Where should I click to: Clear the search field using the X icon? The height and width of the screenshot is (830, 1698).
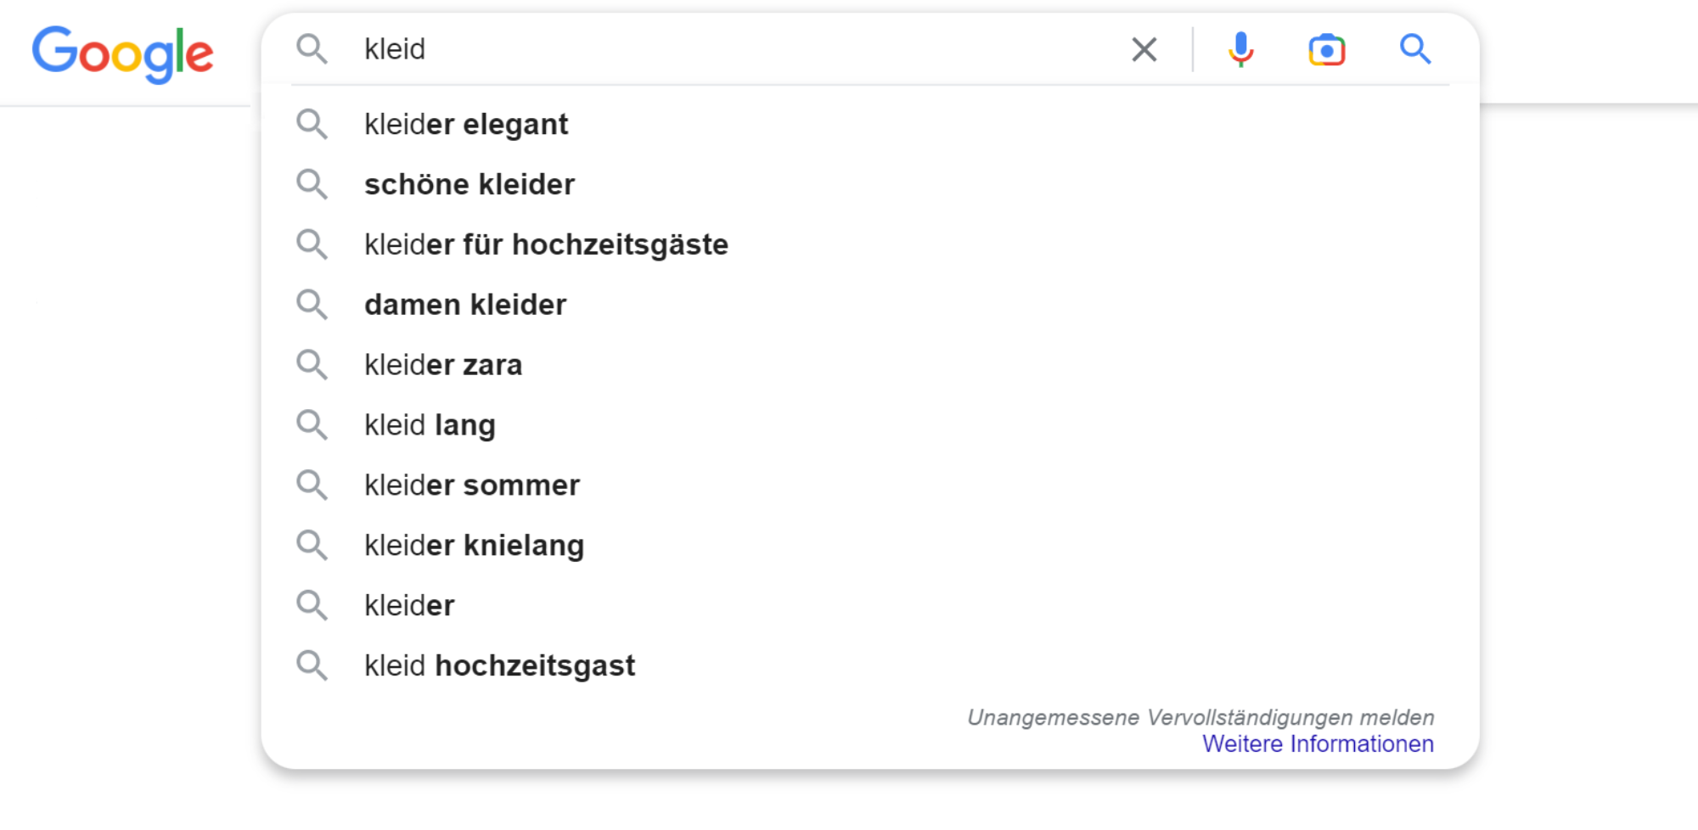coord(1144,50)
